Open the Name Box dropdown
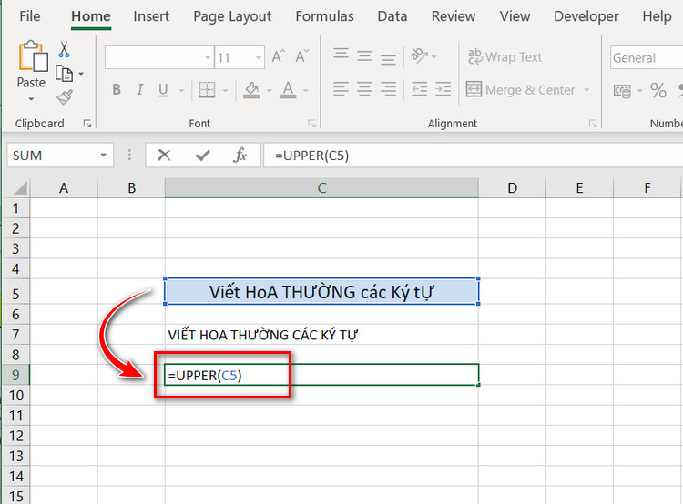Screen dimensions: 683x504 (103, 156)
